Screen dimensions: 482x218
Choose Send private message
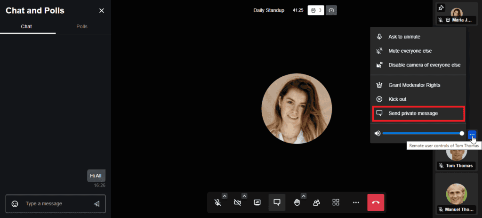(418, 113)
